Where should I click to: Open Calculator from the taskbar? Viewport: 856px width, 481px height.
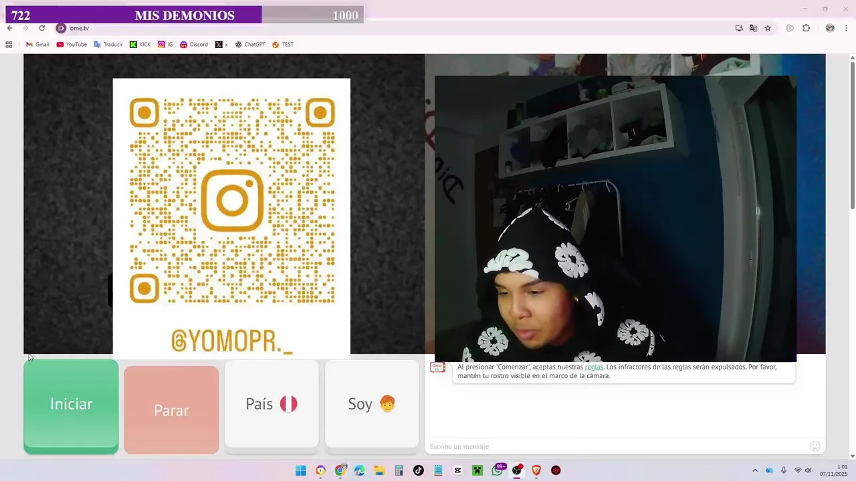(x=399, y=470)
